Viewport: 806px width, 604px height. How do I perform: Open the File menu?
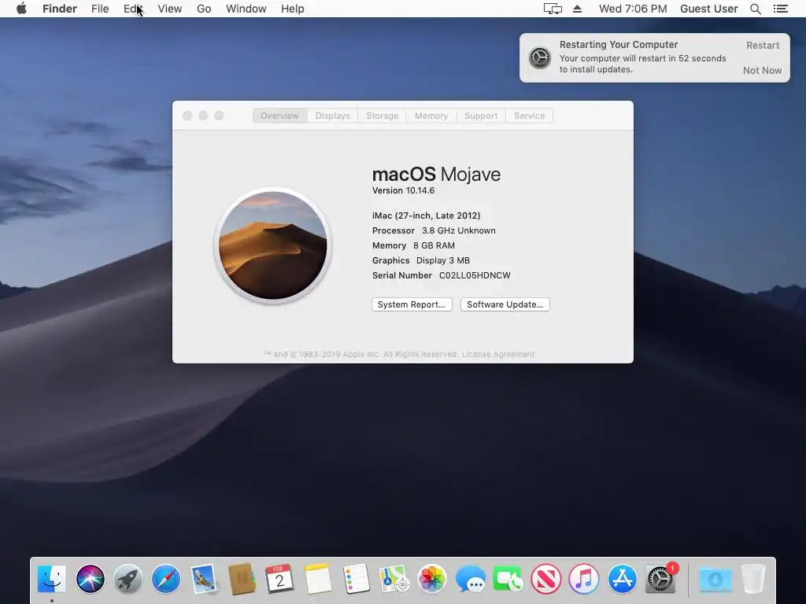(100, 9)
